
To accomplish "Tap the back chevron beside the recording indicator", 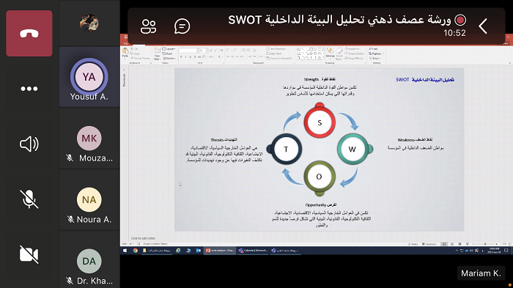I will [x=483, y=26].
